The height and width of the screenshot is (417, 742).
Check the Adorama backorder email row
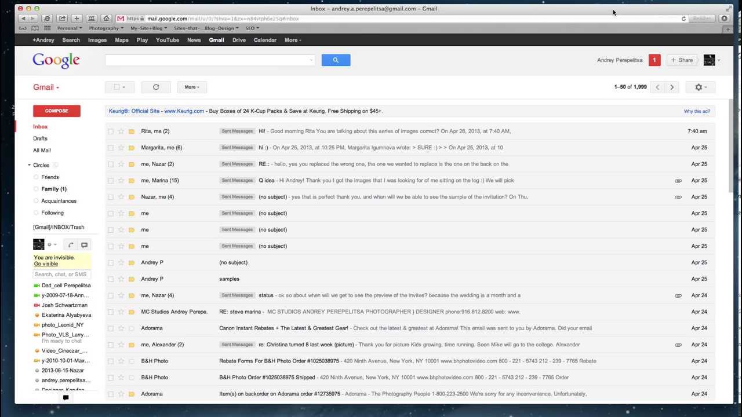point(111,394)
